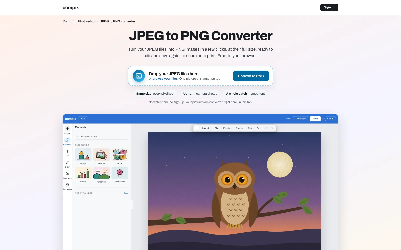Screen dimensions: 401x250
Task: Click the Search elements input field
Action: 102,137
